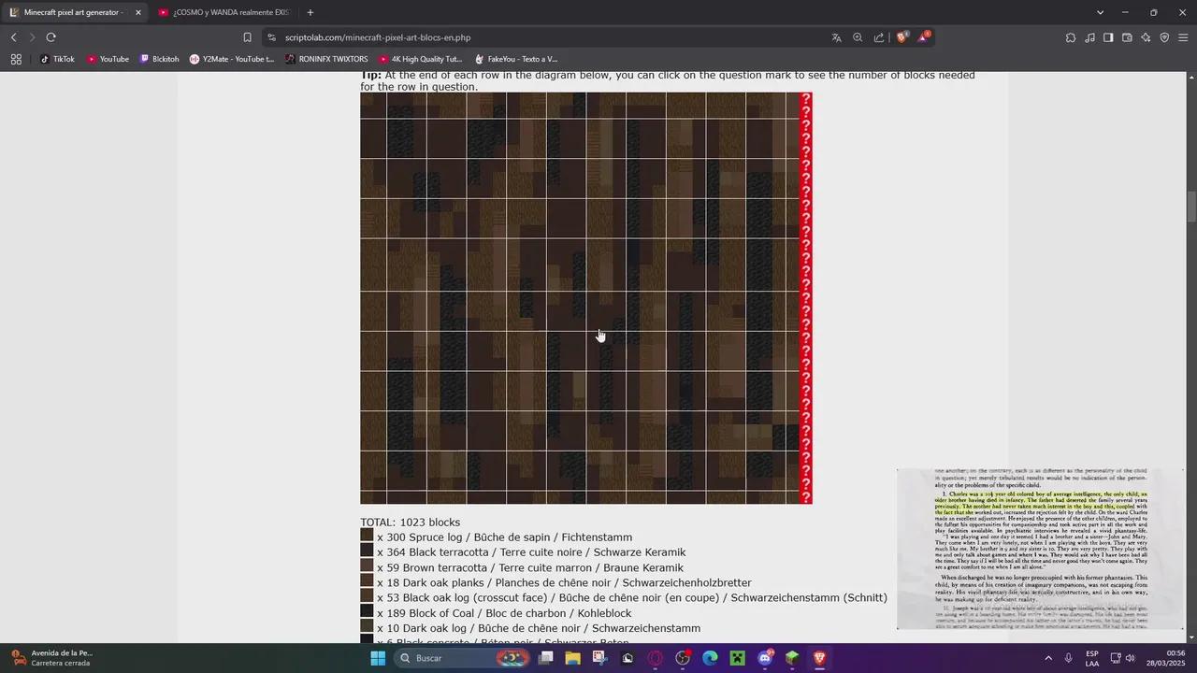Select the 'x 364 Black terracotta' list entry
The width and height of the screenshot is (1197, 673).
[531, 552]
